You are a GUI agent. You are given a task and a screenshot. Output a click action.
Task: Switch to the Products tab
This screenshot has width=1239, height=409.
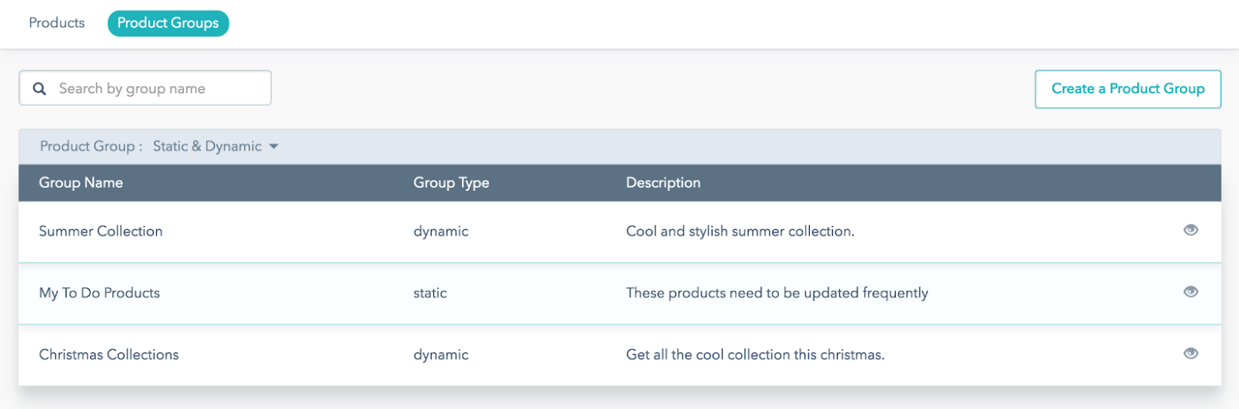coord(57,23)
